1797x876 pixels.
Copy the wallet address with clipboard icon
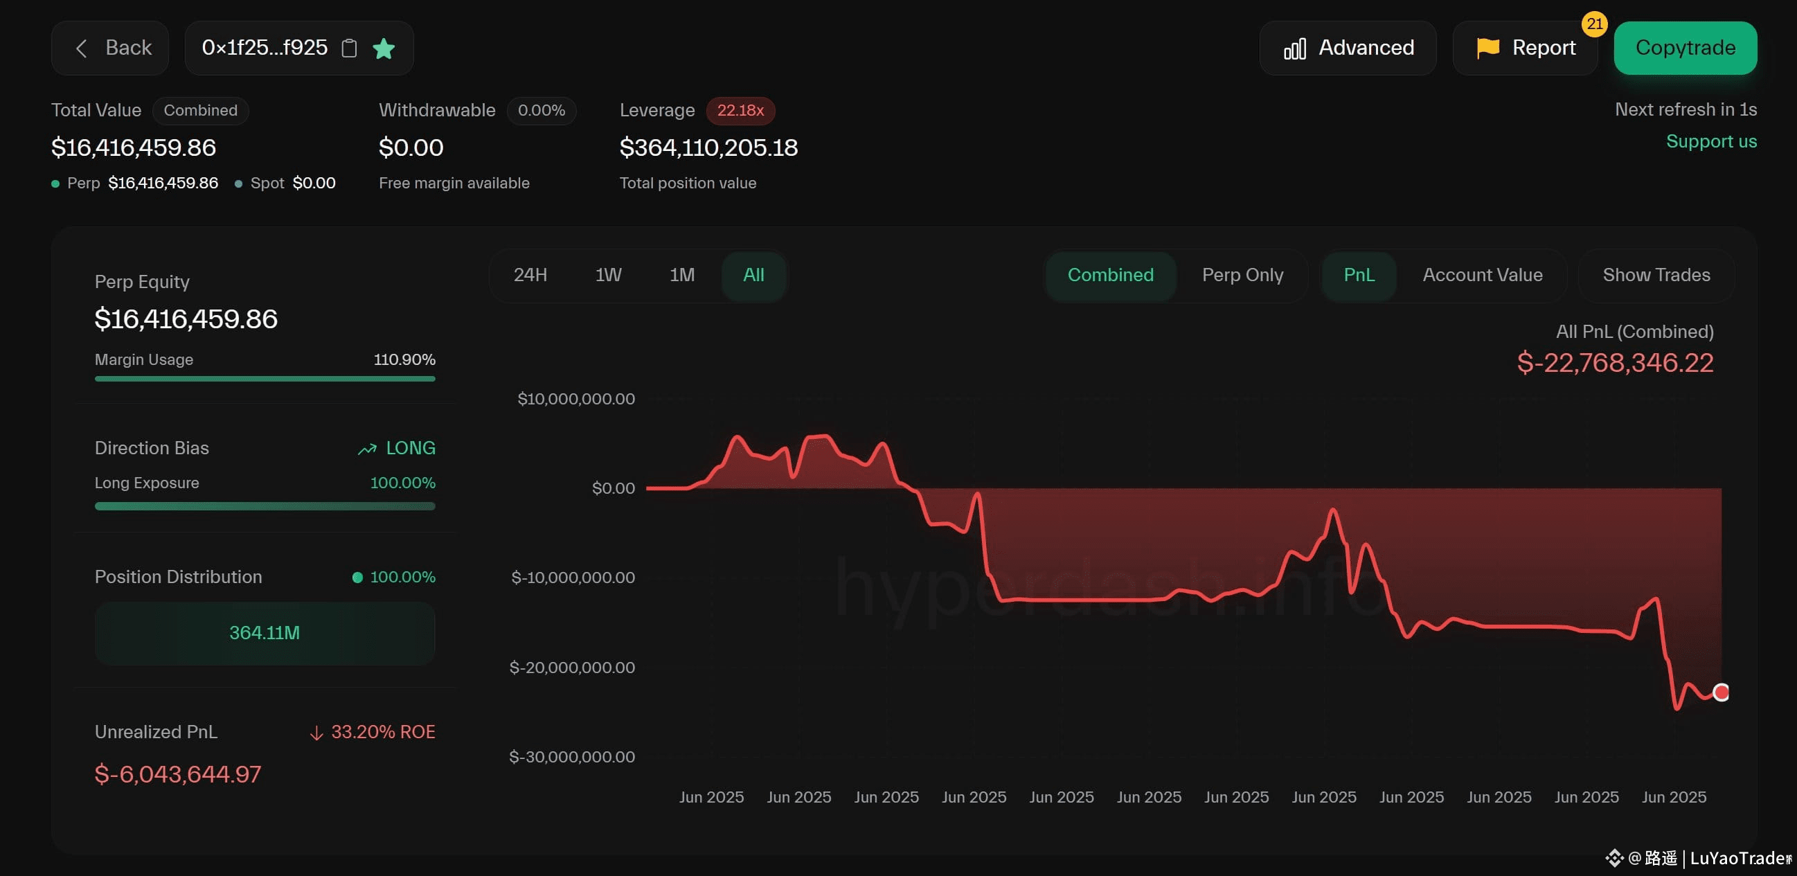350,48
